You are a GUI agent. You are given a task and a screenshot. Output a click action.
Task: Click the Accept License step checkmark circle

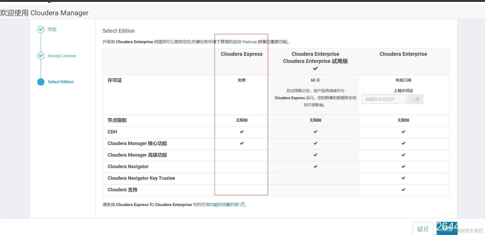pyautogui.click(x=41, y=56)
